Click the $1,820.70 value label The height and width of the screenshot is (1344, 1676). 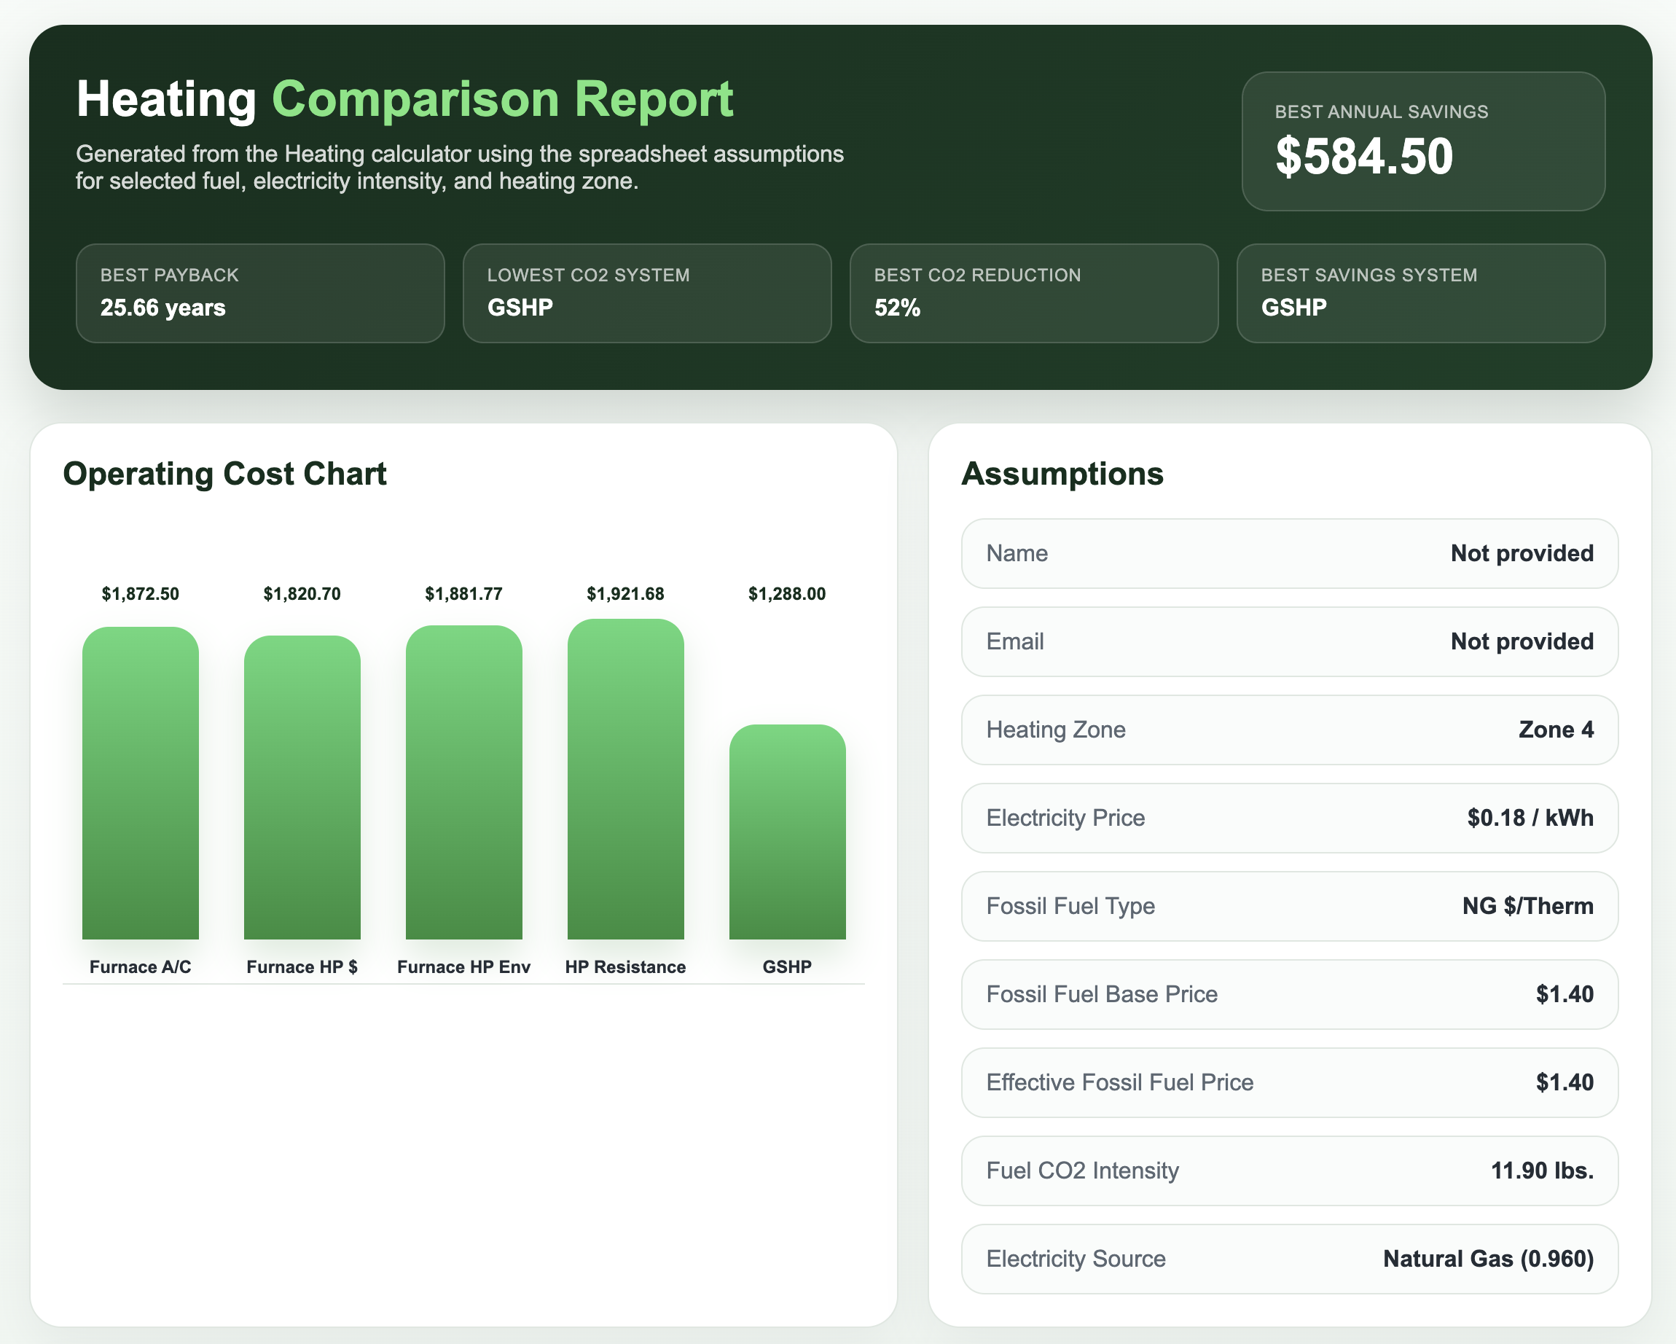tap(302, 594)
